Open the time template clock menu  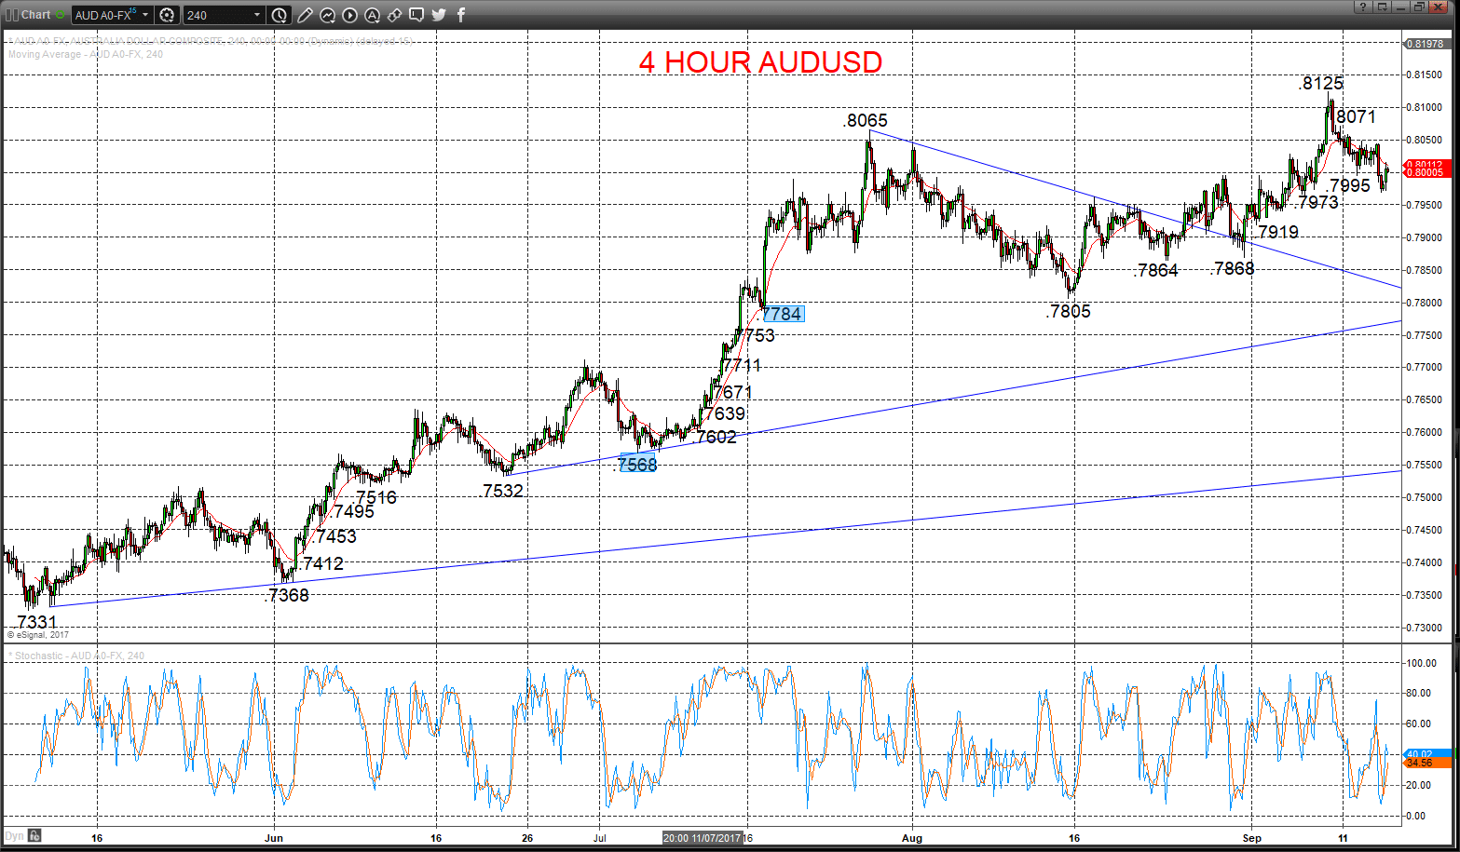point(280,15)
